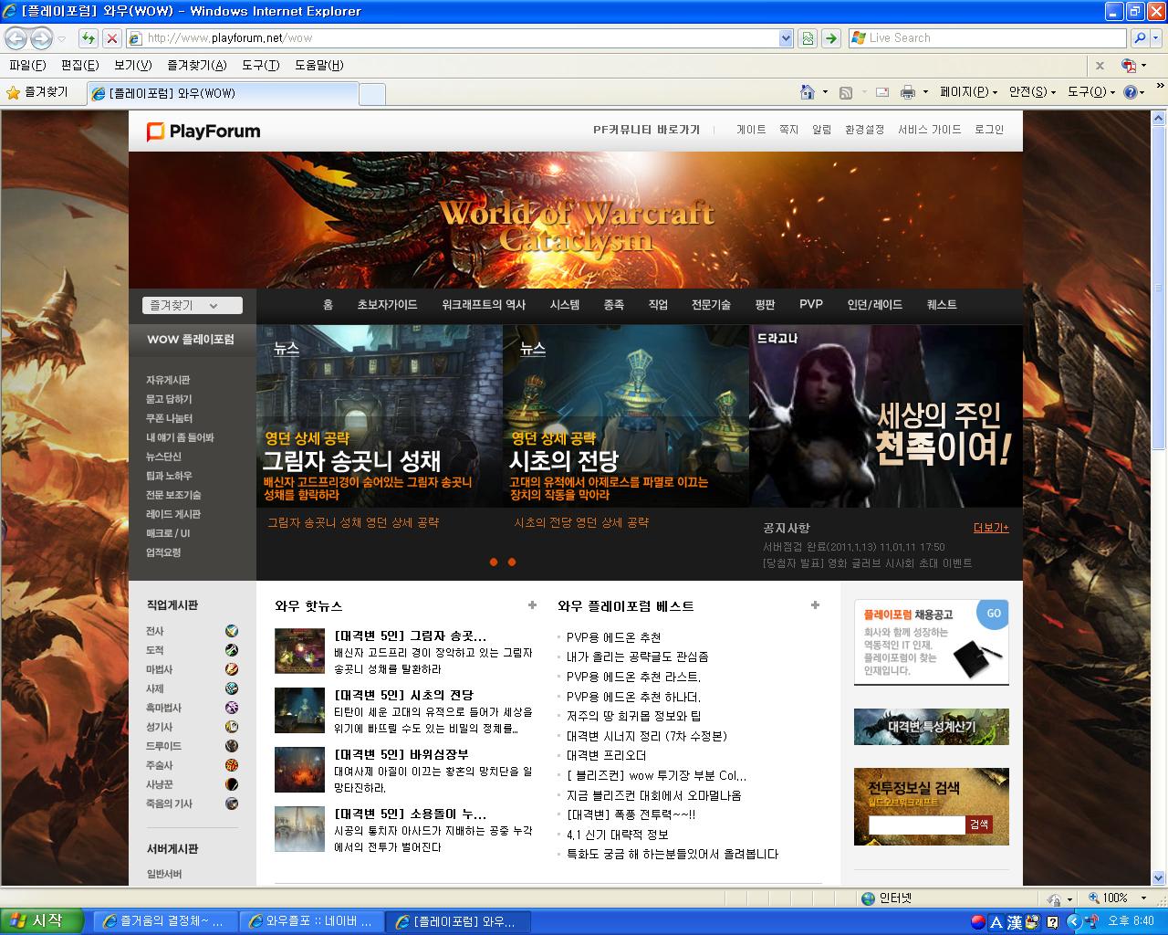Click the Forward navigation arrow button
Viewport: 1168px width, 935px height.
41,38
